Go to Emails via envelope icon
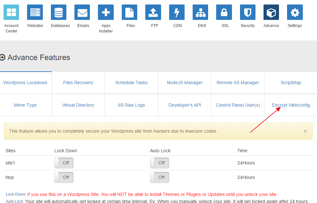317x203 pixels. point(82,12)
